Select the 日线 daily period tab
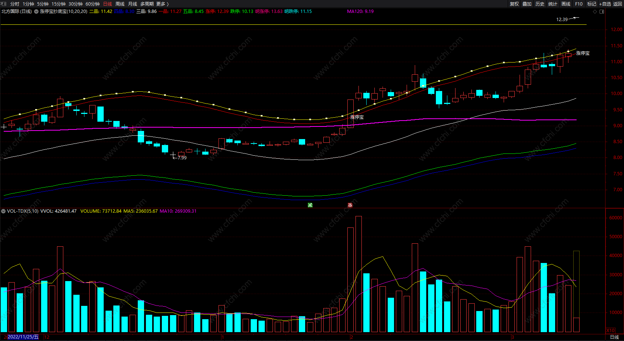The height and width of the screenshot is (341, 624). click(107, 4)
